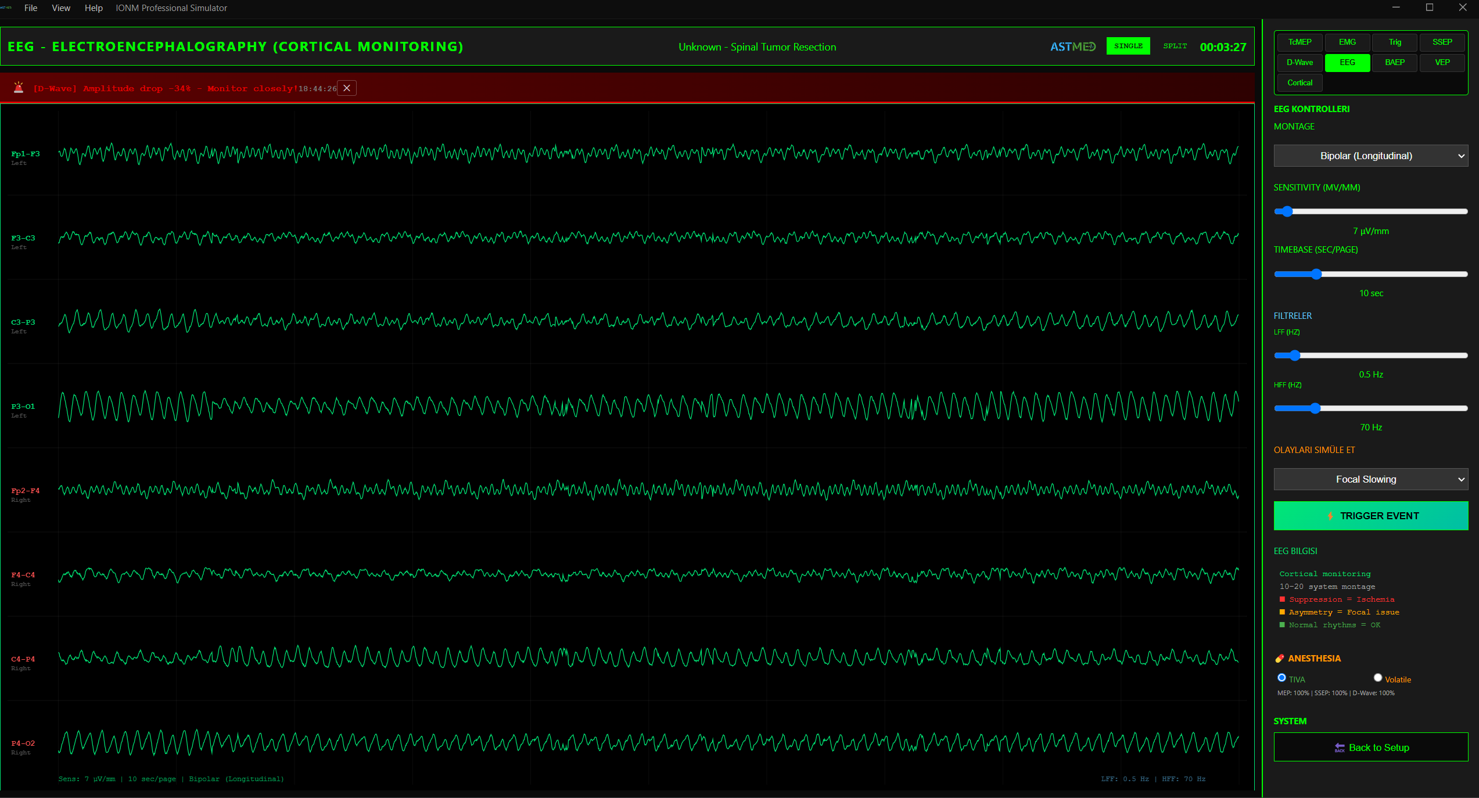The height and width of the screenshot is (798, 1479).
Task: Open the Focal Slowing event dropdown
Action: coord(1370,479)
